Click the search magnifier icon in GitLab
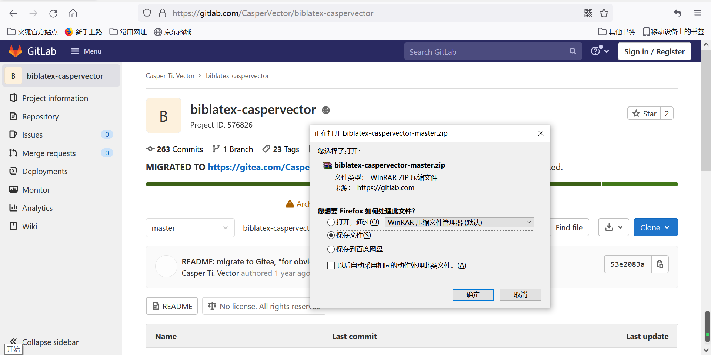Viewport: 711px width, 355px height. (573, 51)
